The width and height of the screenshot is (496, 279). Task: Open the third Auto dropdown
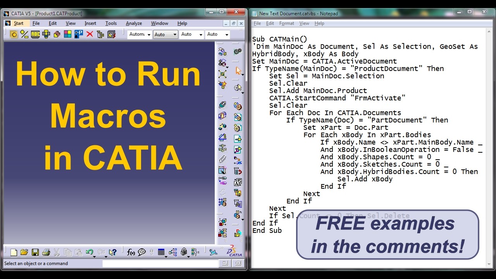tap(192, 34)
